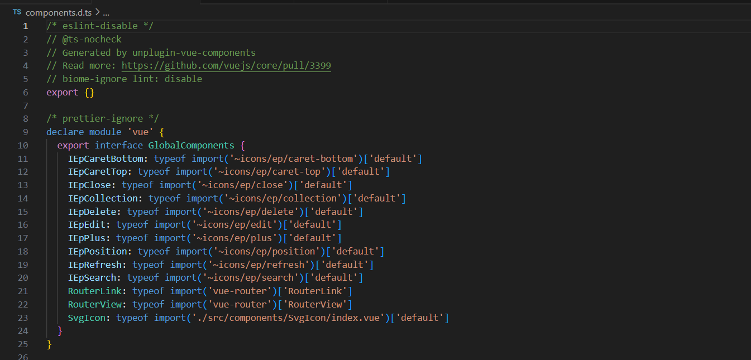Click the 'biome-ignore lint: disable' comment
Image resolution: width=751 pixels, height=360 pixels.
coord(124,79)
